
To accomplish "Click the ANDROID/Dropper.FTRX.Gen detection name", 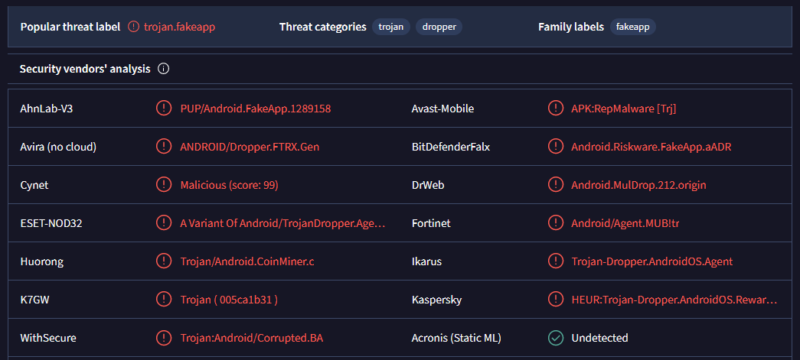I will pyautogui.click(x=250, y=148).
